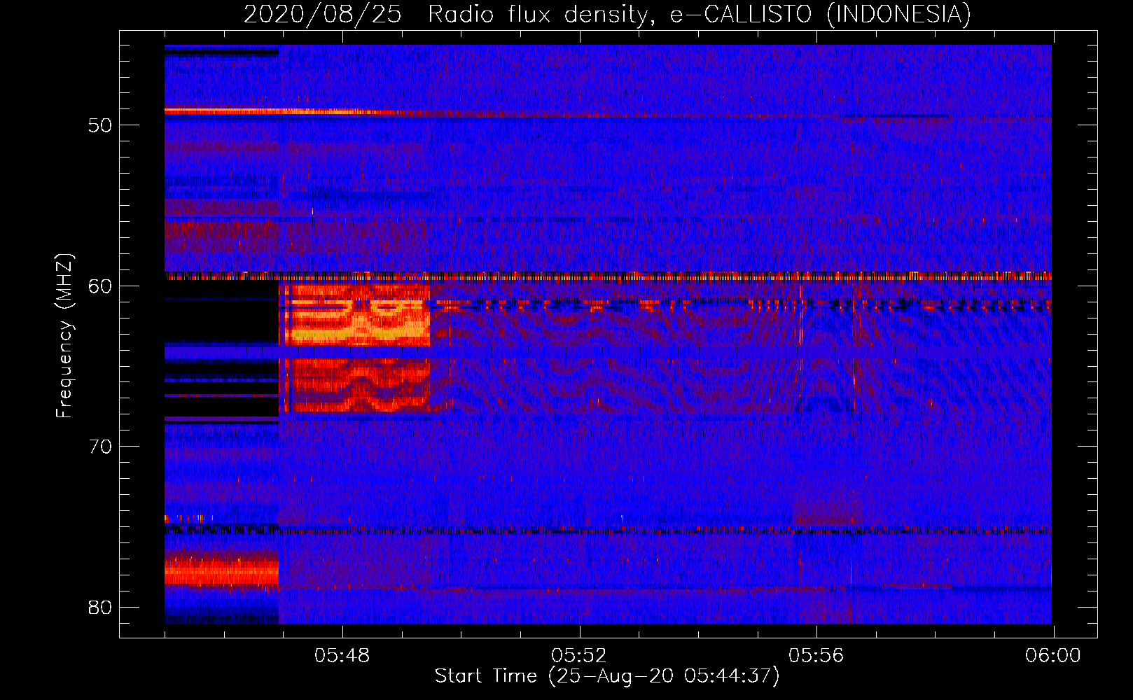Click the red emission patch near 78 MHz

(x=222, y=570)
